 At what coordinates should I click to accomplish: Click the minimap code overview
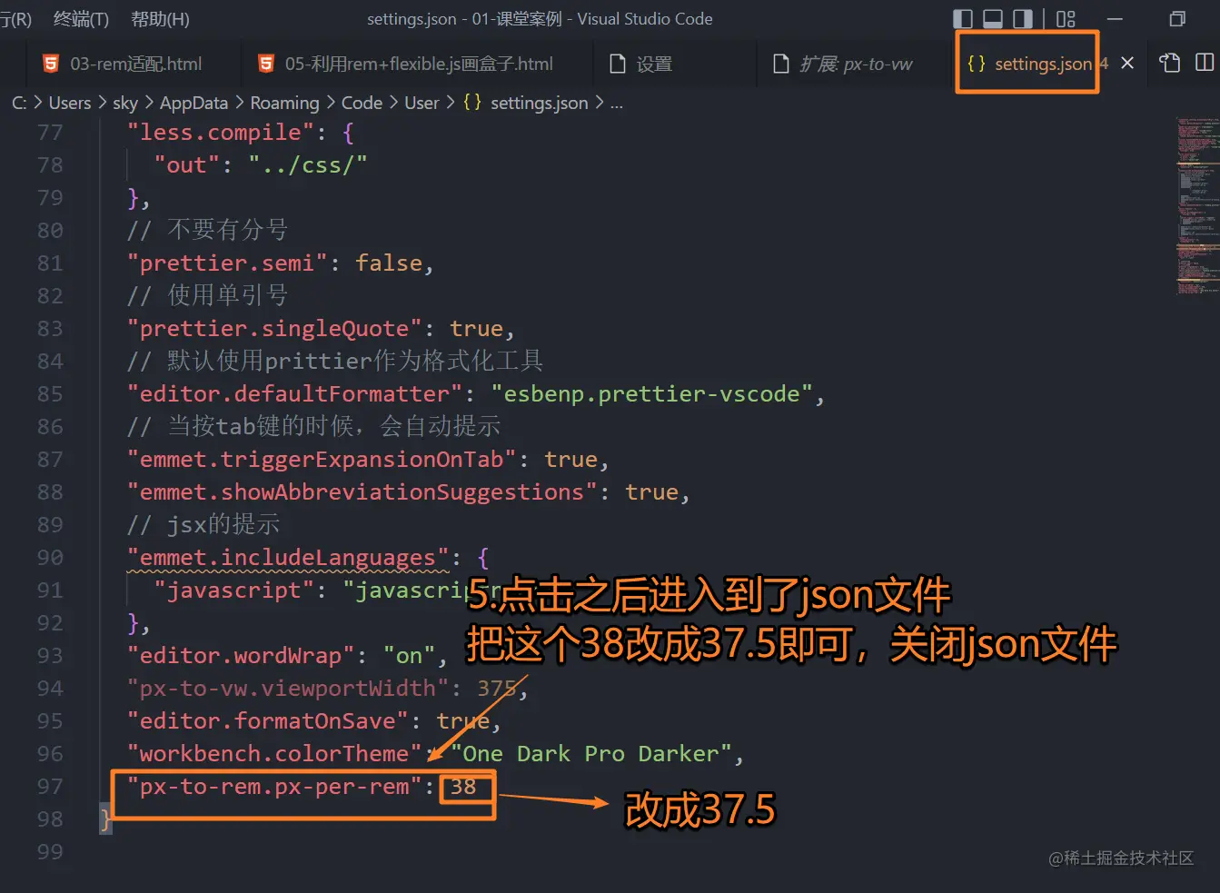coord(1197,205)
